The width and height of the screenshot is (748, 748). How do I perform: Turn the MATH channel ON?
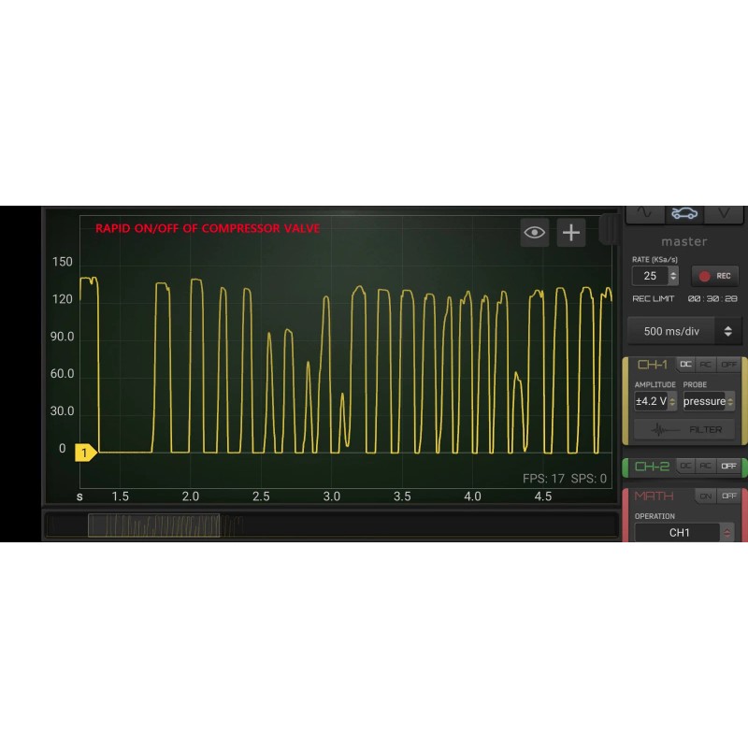[706, 496]
